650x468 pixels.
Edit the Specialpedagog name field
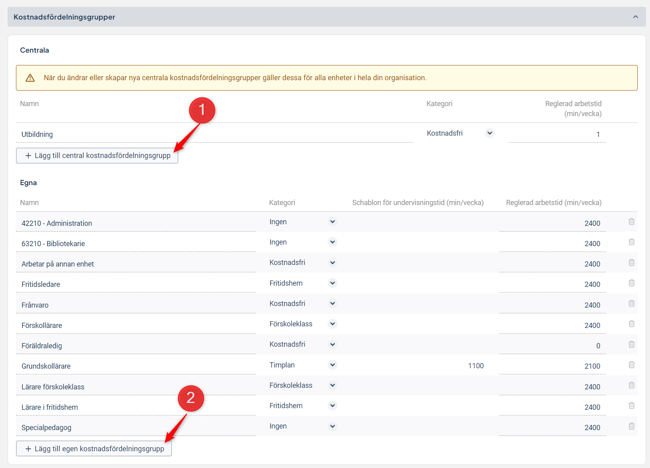pyautogui.click(x=136, y=428)
